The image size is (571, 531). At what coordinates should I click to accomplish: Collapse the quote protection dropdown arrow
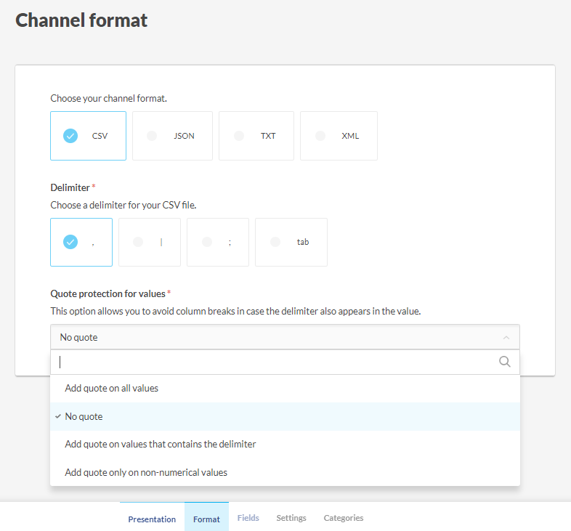click(506, 338)
